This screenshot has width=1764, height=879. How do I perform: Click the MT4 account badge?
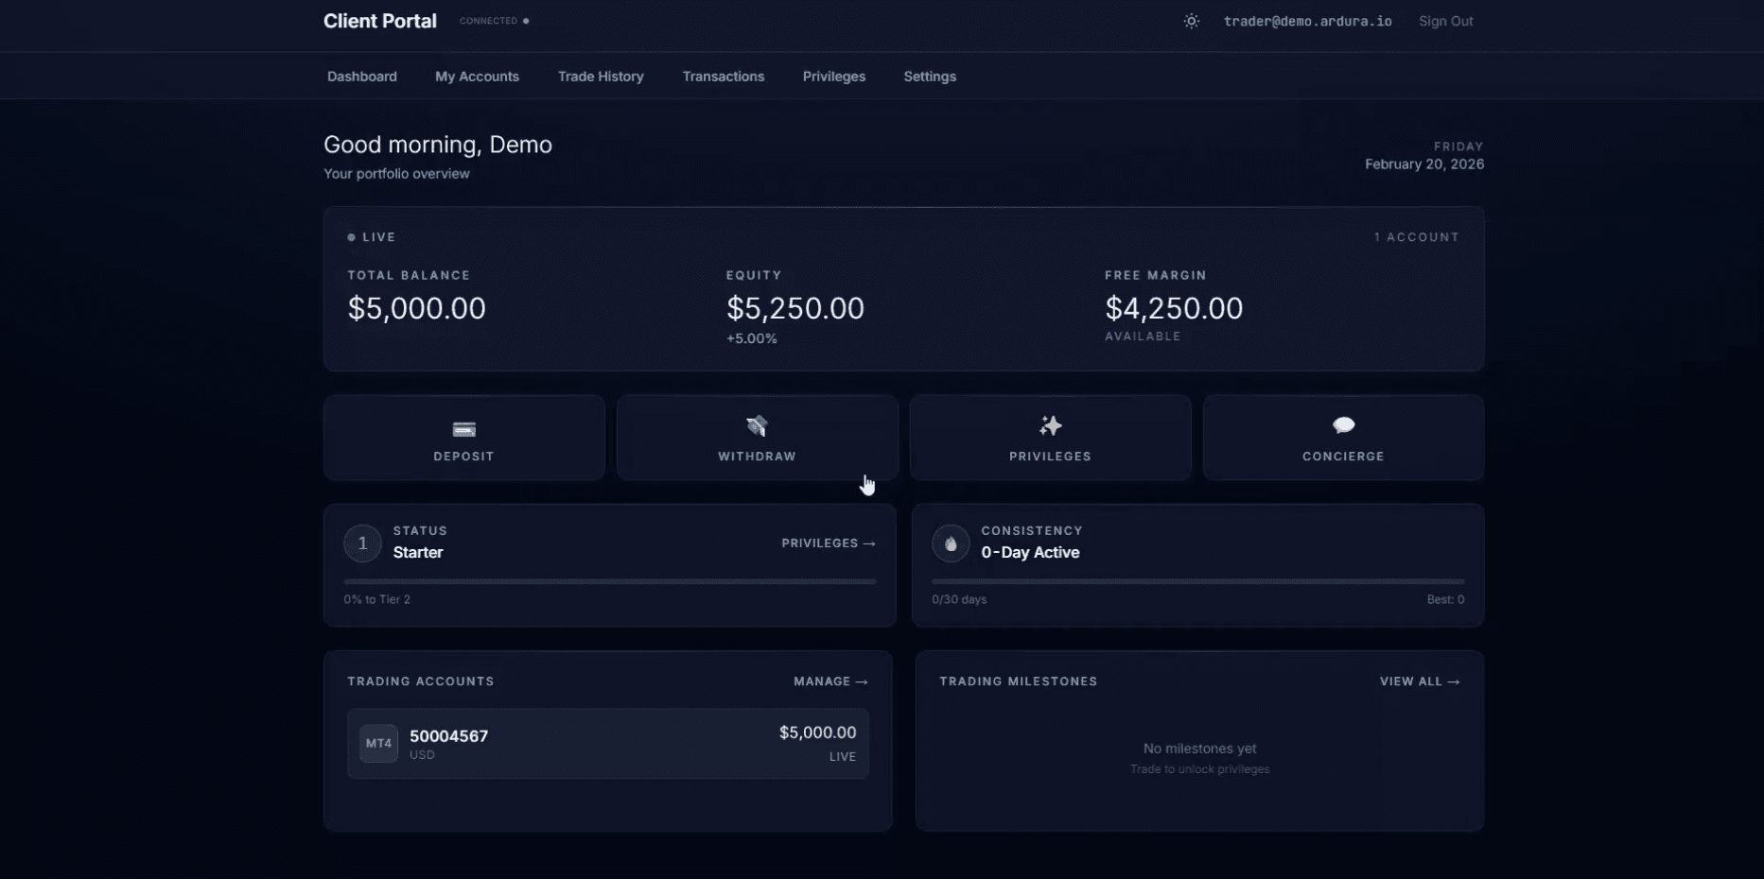coord(378,744)
